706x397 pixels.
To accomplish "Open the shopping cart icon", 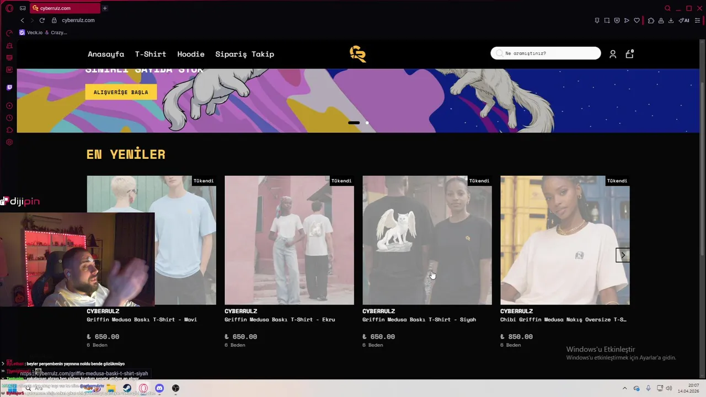I will coord(629,54).
